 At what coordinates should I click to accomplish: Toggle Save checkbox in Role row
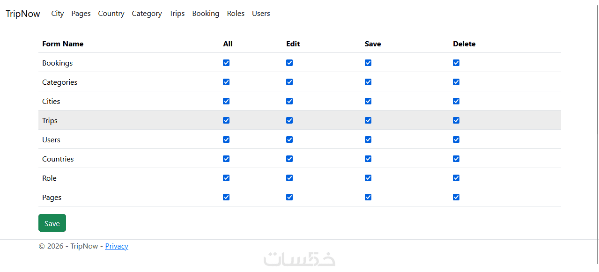point(368,178)
